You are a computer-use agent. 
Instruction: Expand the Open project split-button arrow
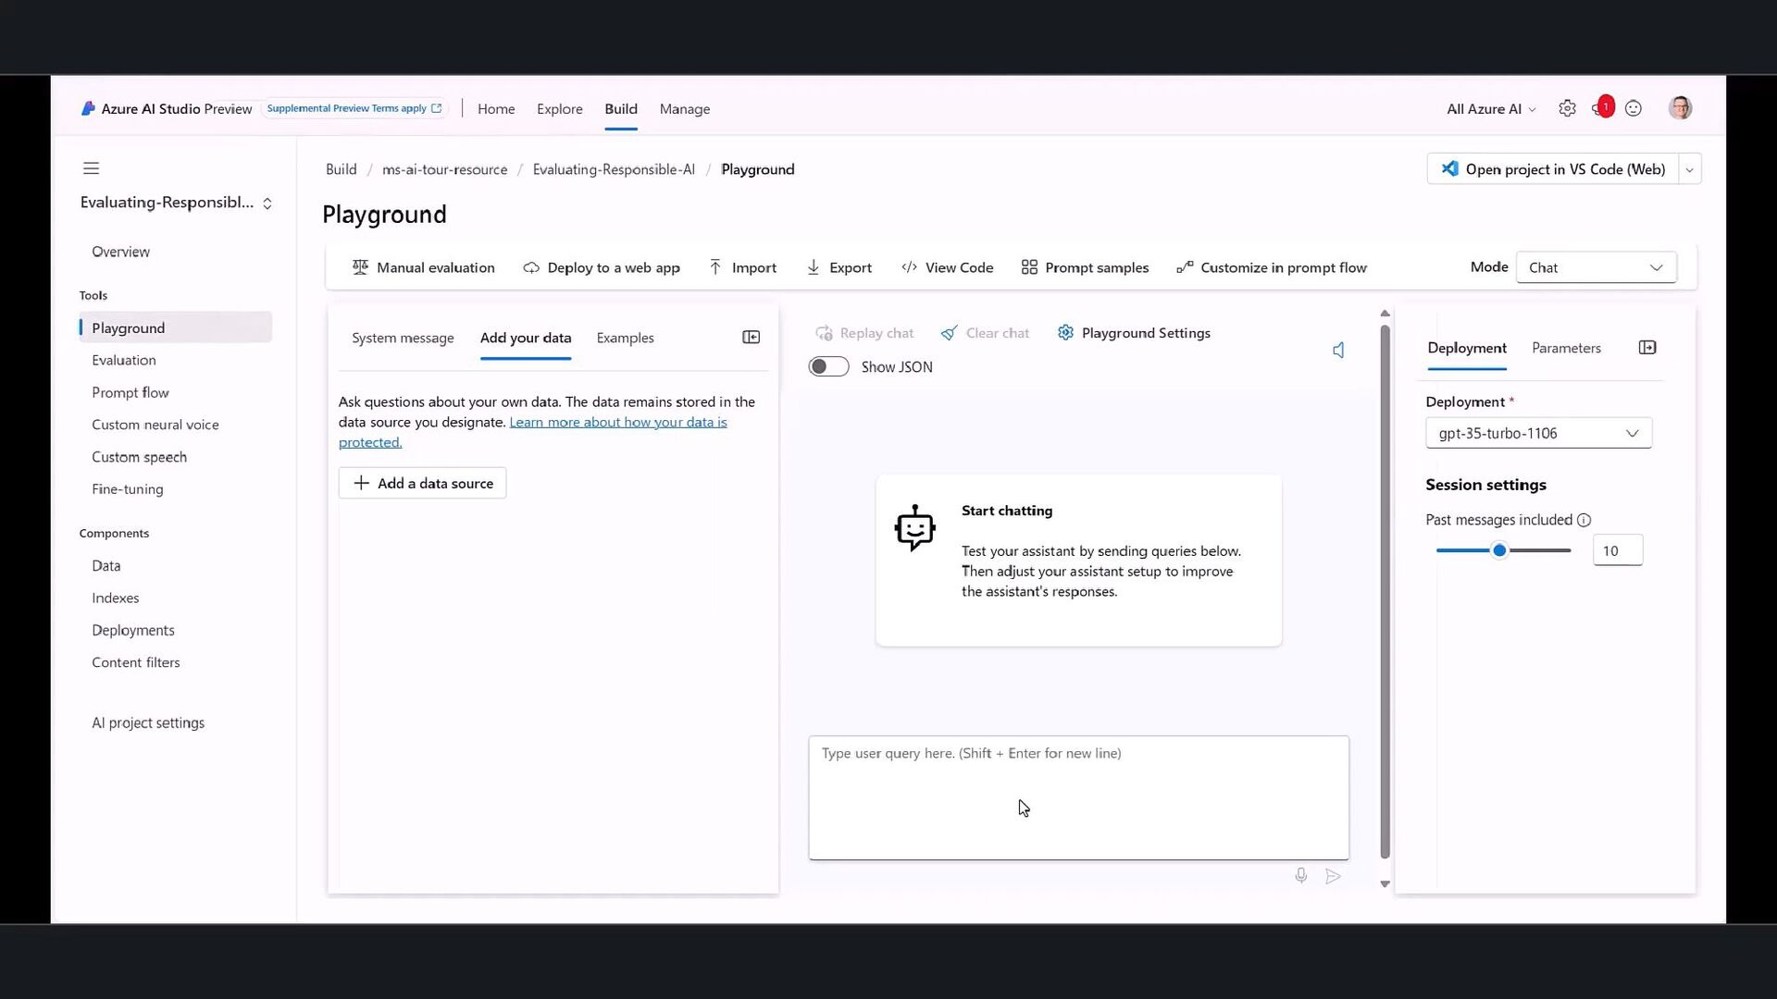1689,169
